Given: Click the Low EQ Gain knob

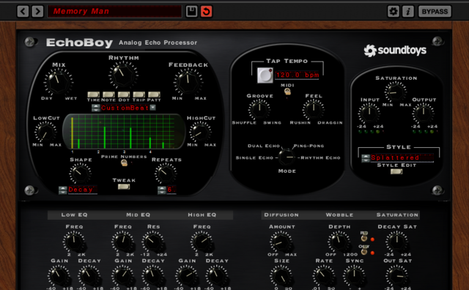Looking at the screenshot, I should [x=59, y=275].
